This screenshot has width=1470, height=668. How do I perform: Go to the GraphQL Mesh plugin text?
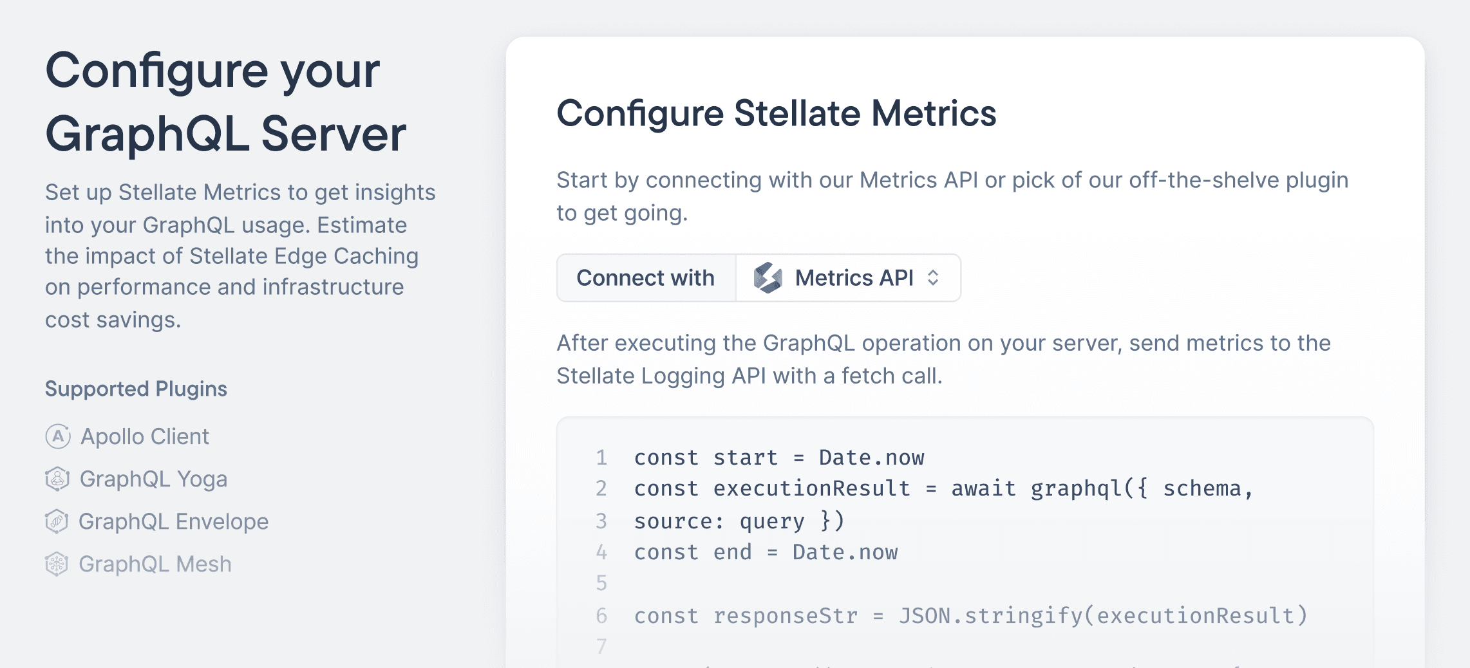pyautogui.click(x=155, y=564)
